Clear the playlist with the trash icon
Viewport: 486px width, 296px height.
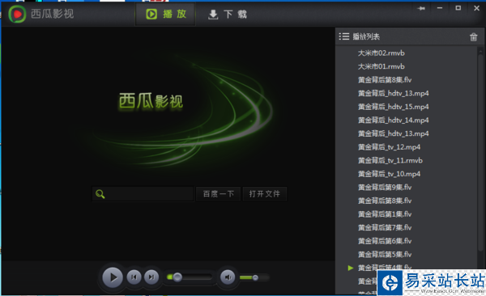473,37
